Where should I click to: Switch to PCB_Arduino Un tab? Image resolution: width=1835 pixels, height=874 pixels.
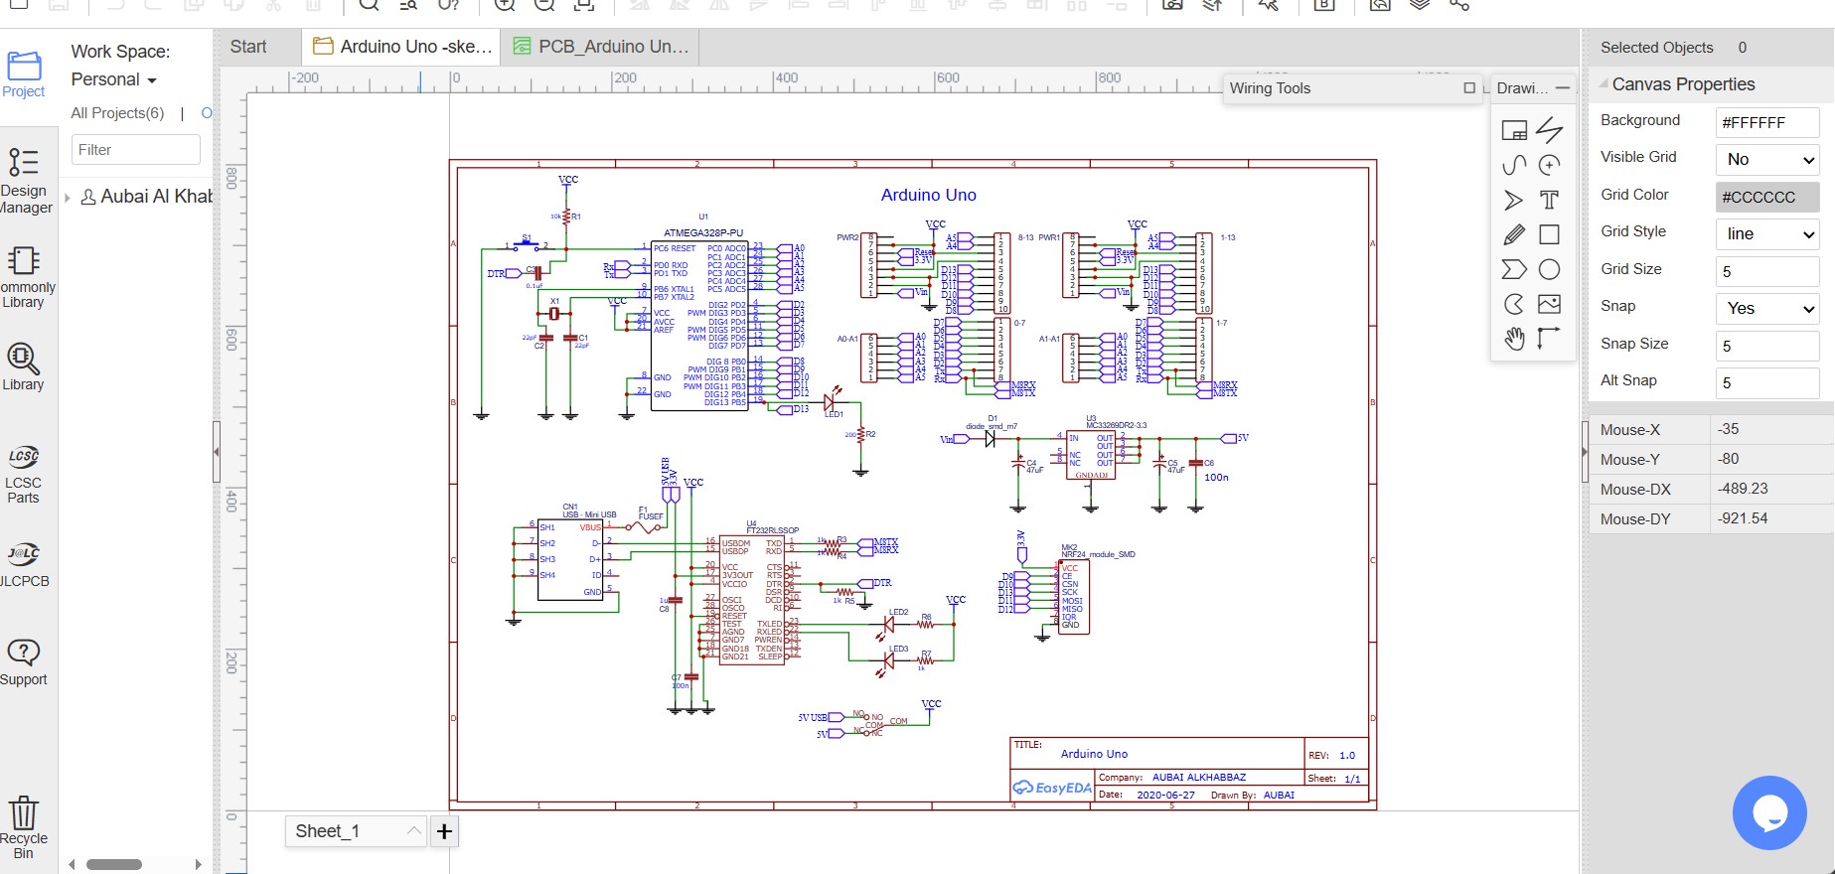601,47
